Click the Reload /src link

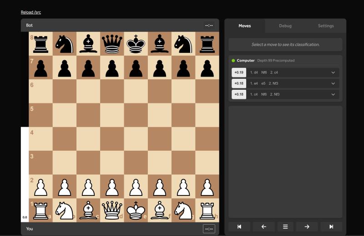[31, 12]
